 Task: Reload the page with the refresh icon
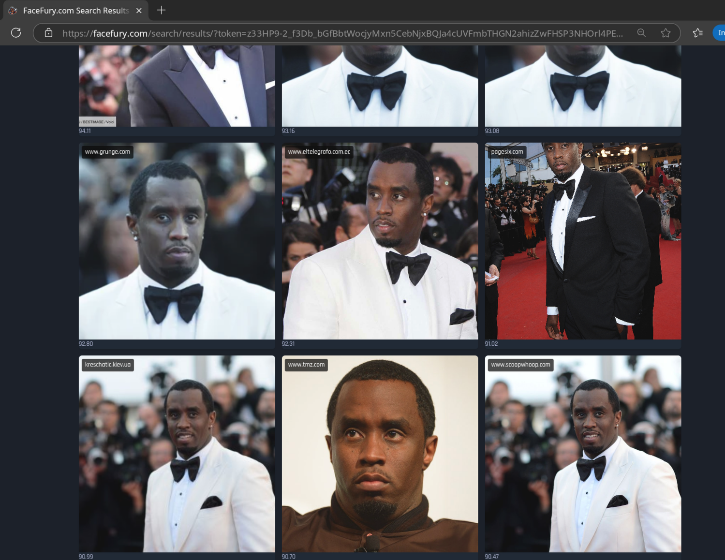pyautogui.click(x=16, y=33)
